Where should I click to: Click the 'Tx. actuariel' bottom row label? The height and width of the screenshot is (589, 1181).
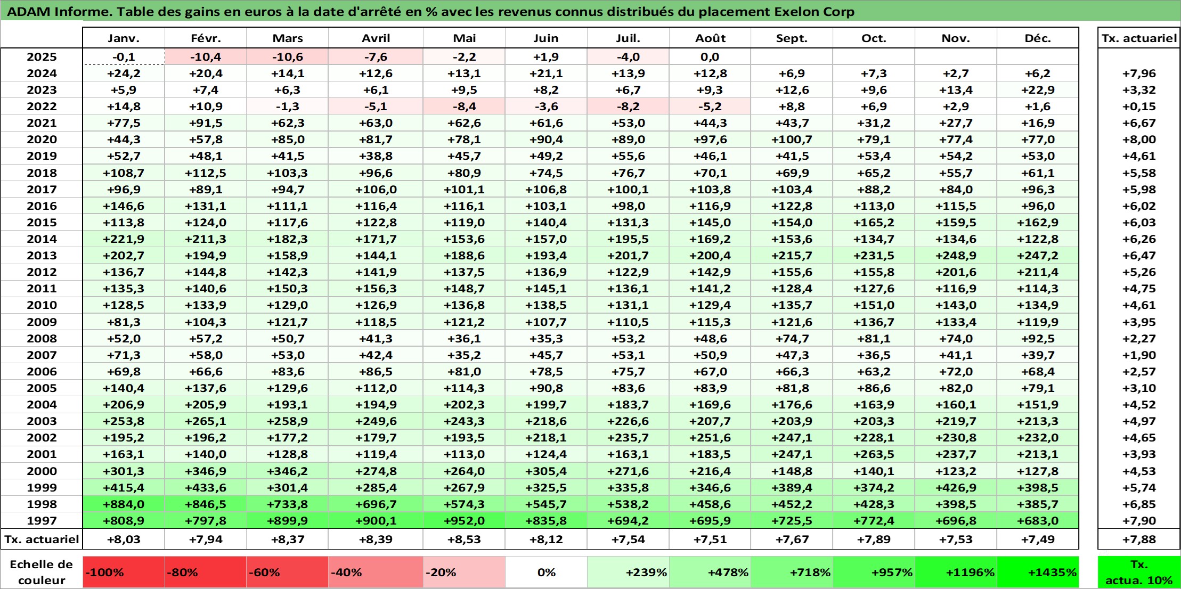[42, 539]
